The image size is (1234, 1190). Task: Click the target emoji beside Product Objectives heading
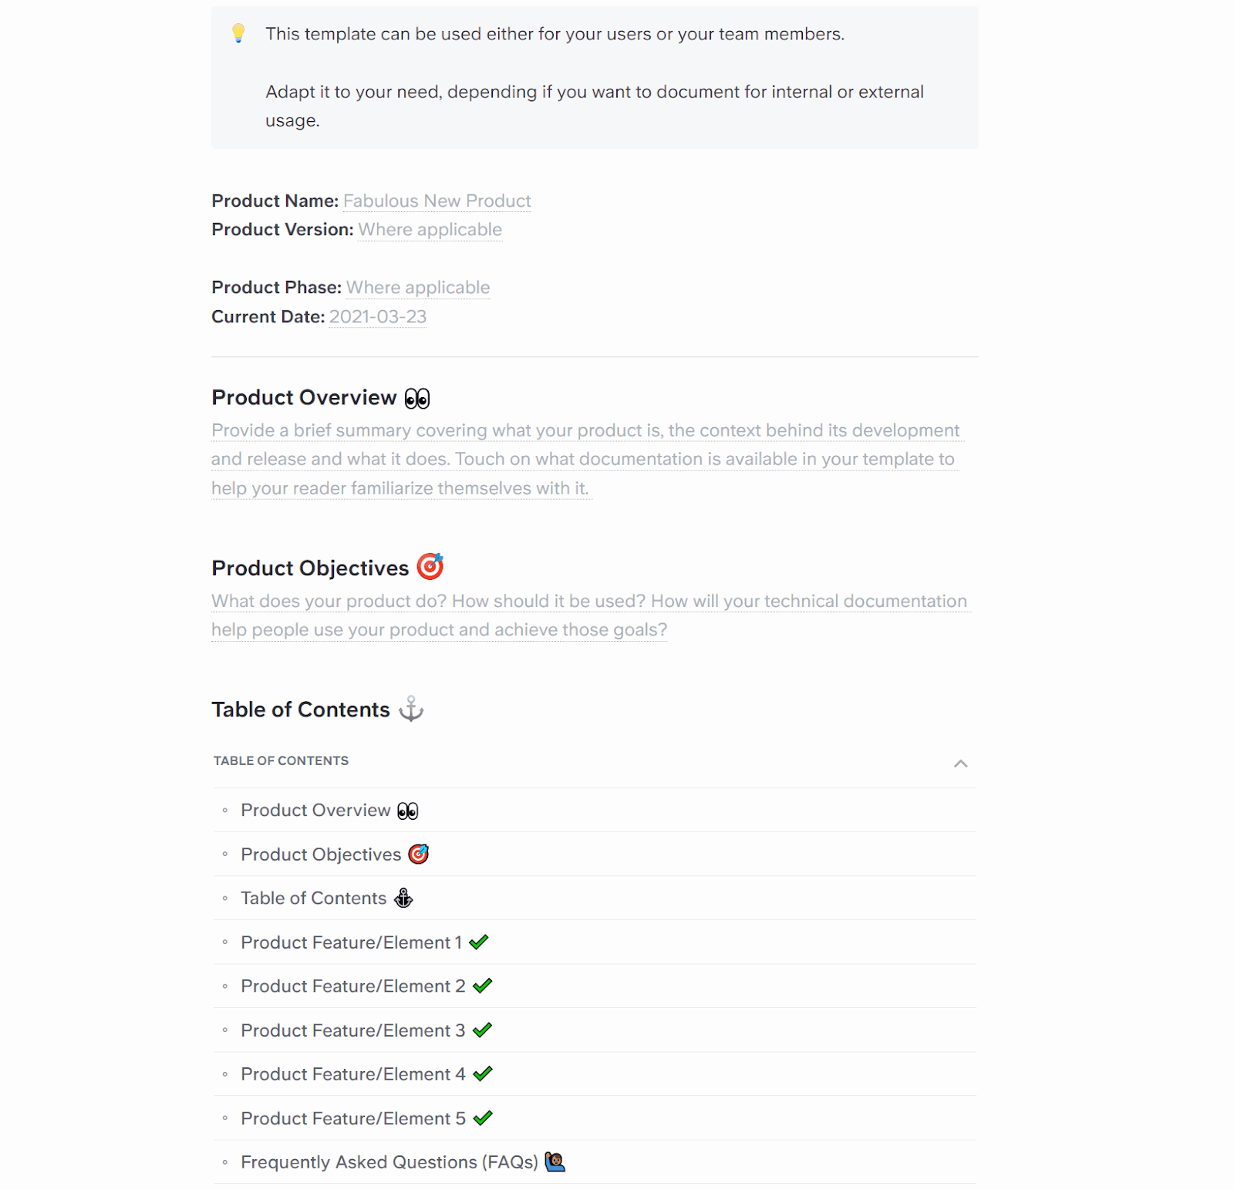[x=430, y=567]
